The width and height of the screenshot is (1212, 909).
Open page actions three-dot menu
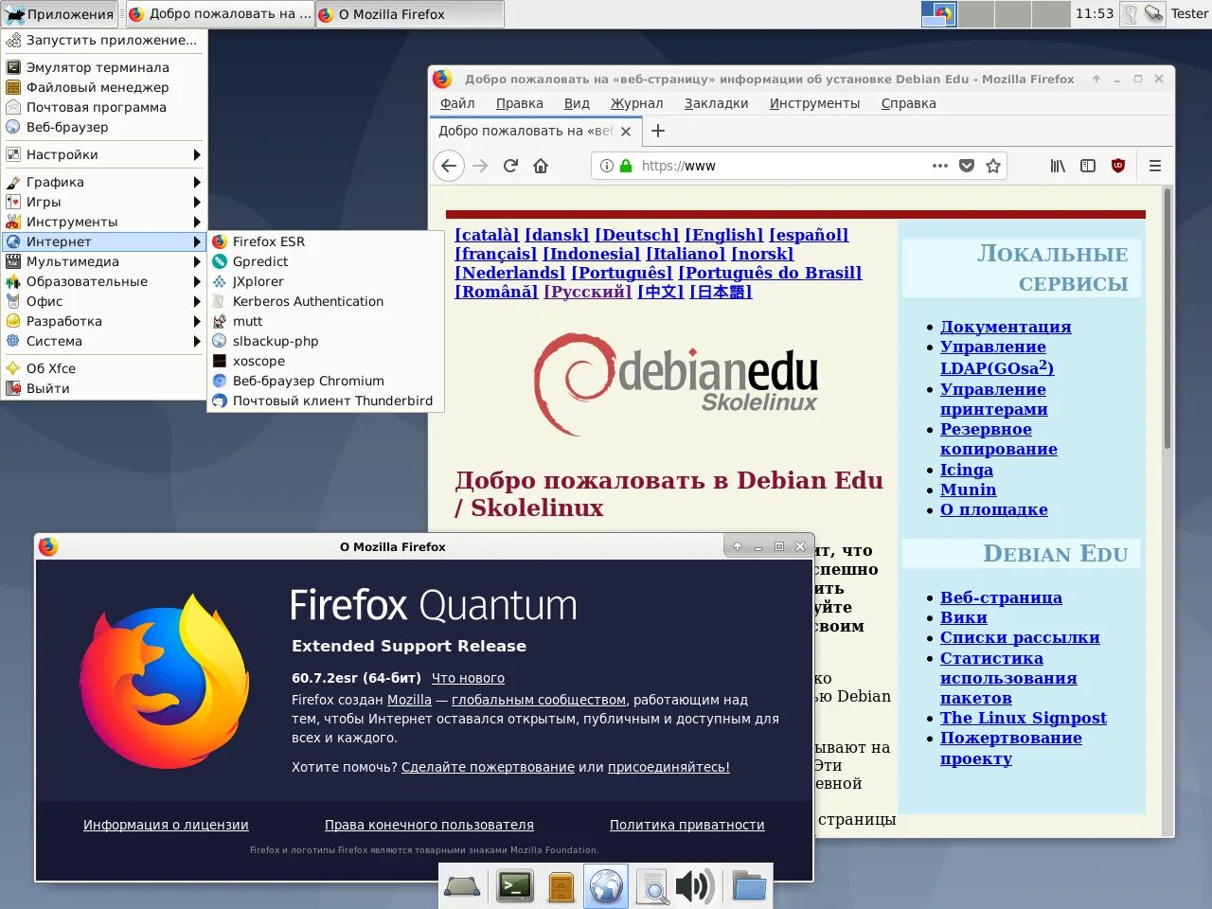940,166
